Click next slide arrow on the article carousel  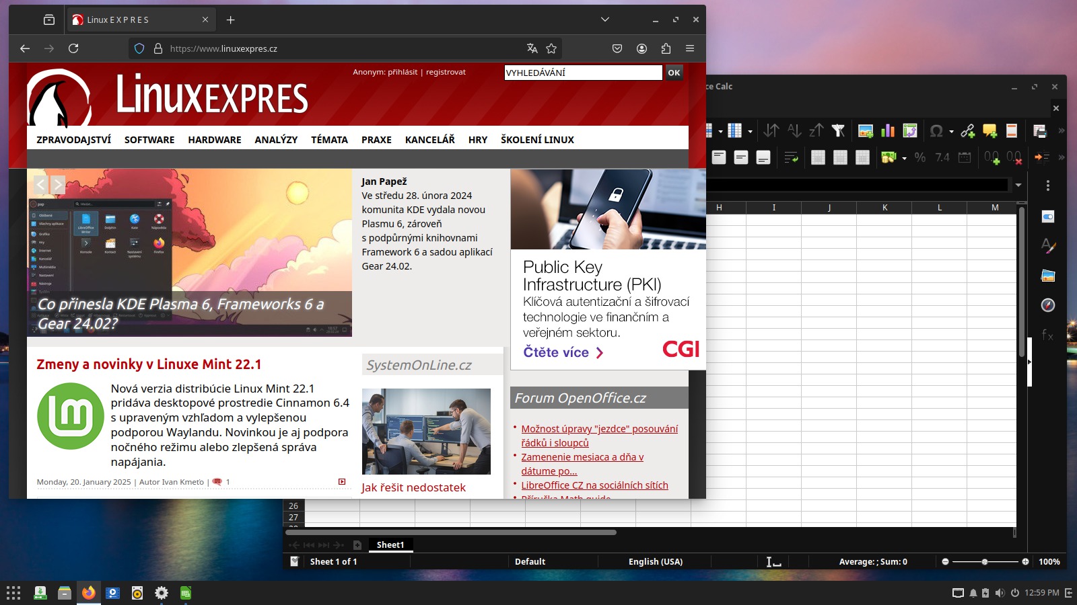[x=58, y=185]
